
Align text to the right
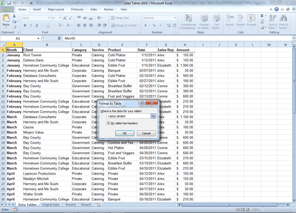coord(91,25)
